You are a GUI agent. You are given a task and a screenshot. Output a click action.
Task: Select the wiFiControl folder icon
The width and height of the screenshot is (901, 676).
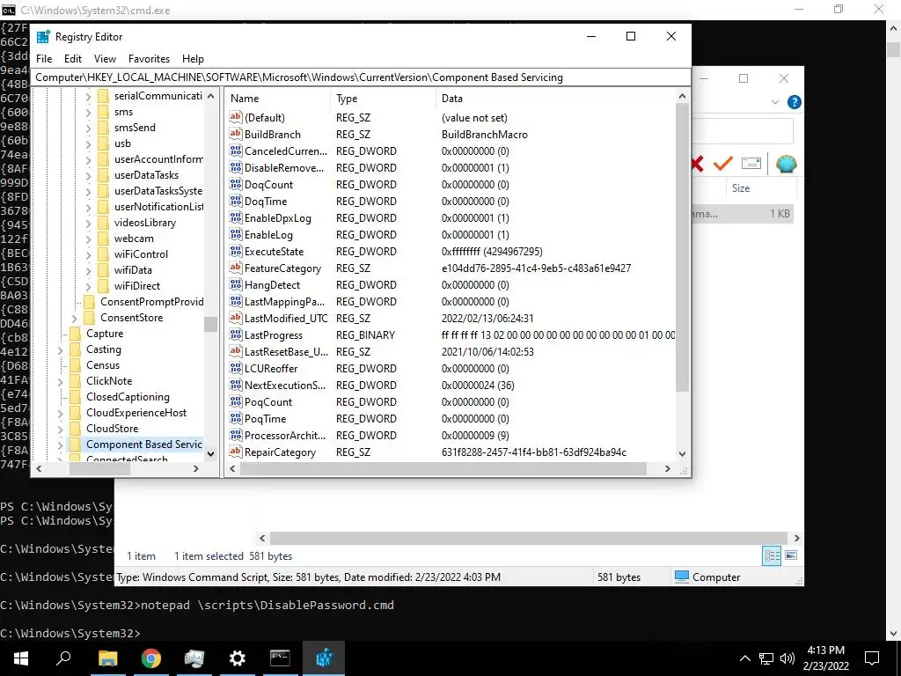104,254
